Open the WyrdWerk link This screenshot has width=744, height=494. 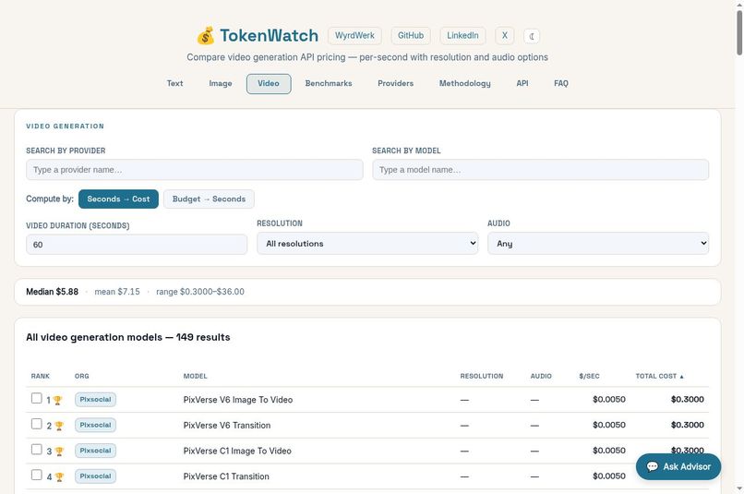coord(354,36)
